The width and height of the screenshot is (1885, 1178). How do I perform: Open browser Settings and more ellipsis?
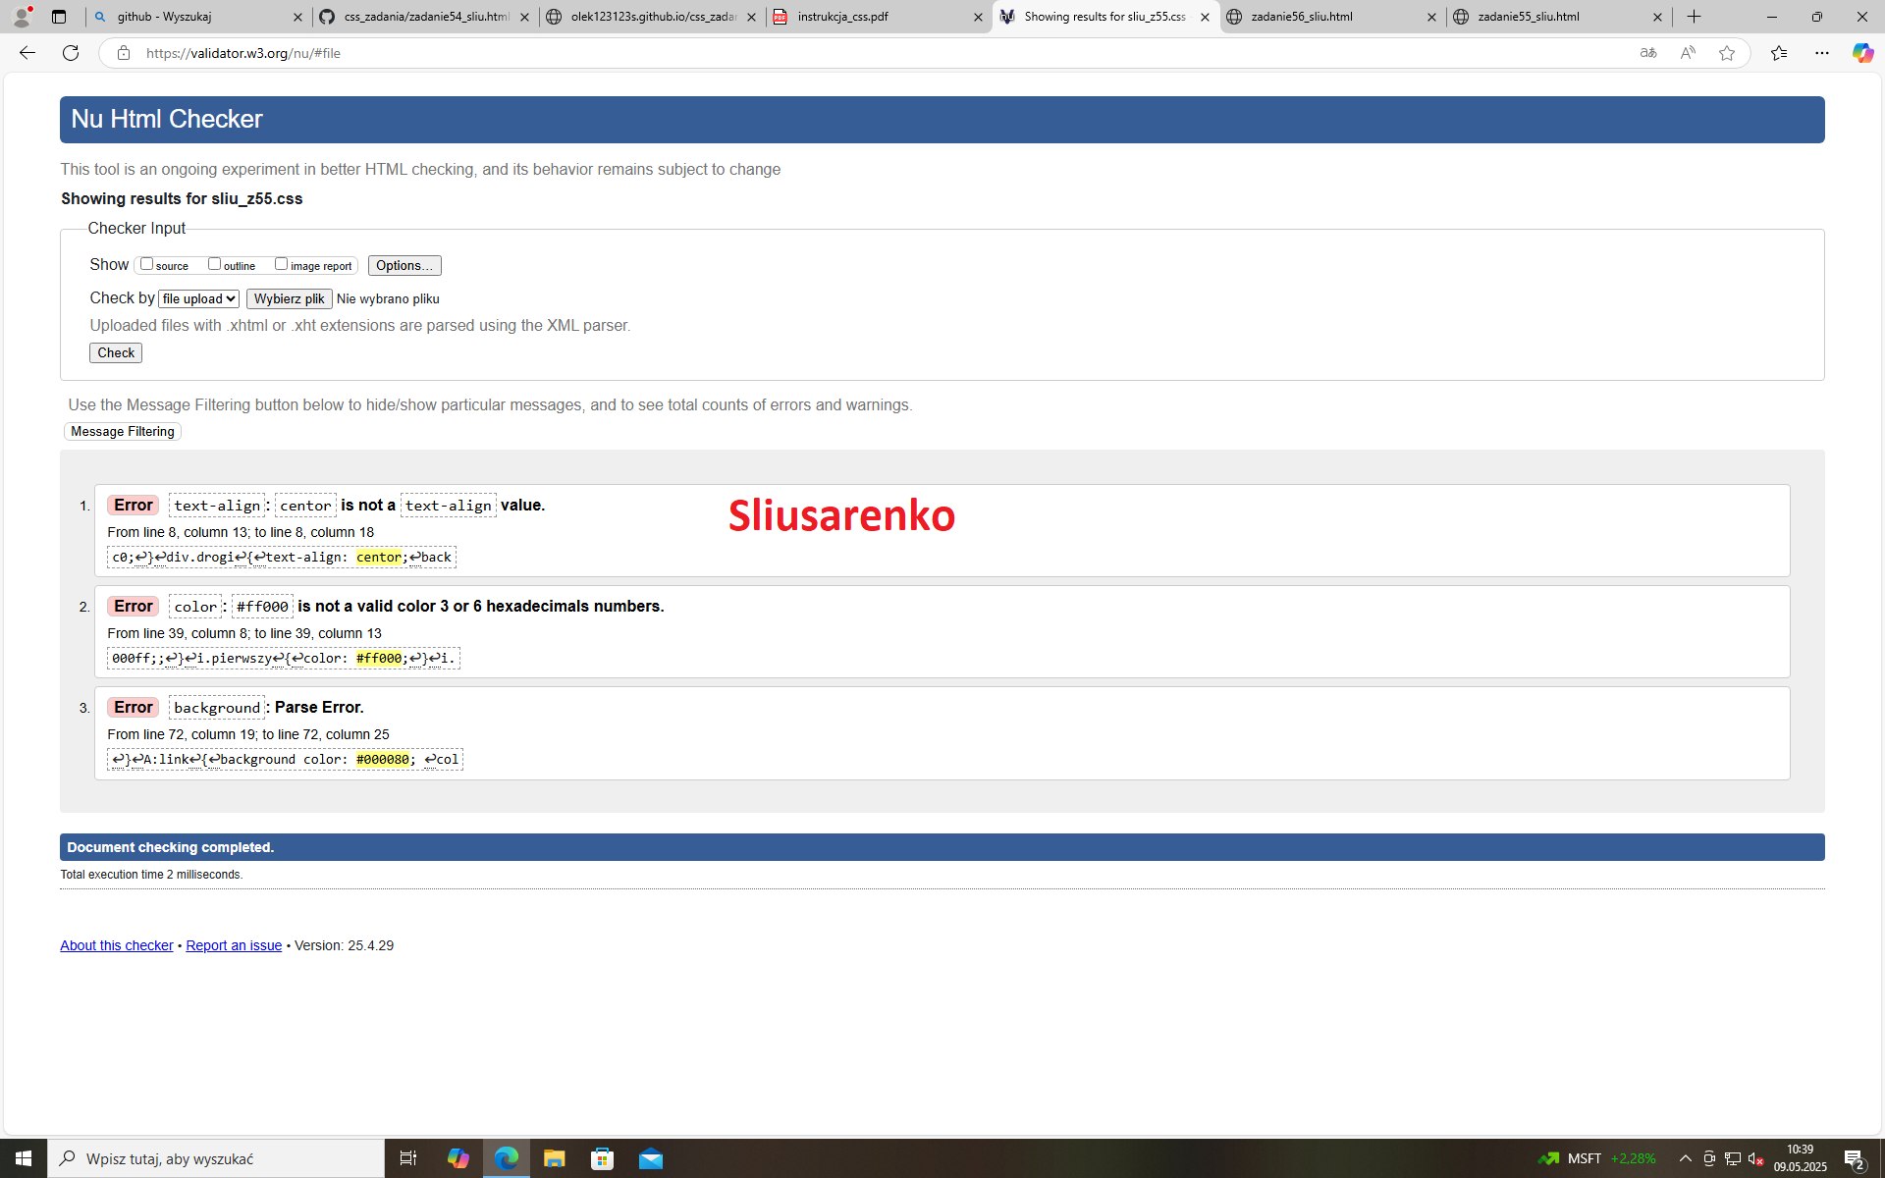[1822, 53]
